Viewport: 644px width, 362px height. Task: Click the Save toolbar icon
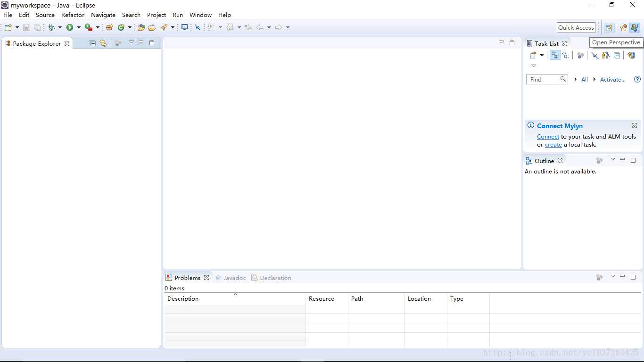click(x=26, y=27)
